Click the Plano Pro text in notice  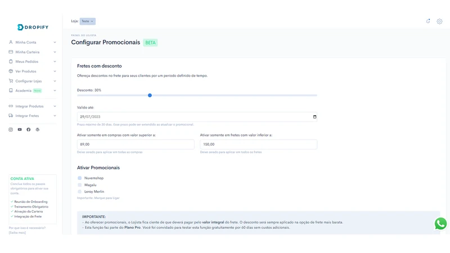click(132, 228)
